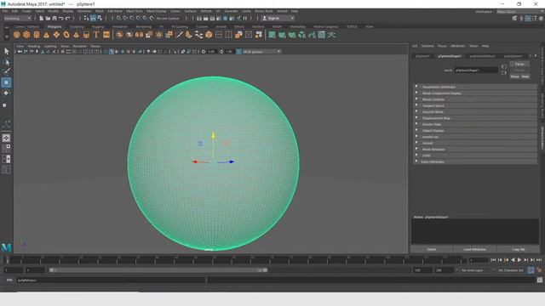Switch to the Rigging shelf tab
Viewport: 545px width, 306px height.
pos(98,26)
